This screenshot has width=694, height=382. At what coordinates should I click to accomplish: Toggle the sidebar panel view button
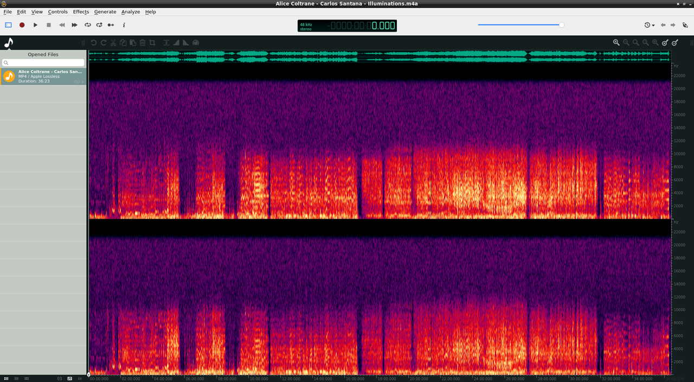pyautogui.click(x=8, y=25)
